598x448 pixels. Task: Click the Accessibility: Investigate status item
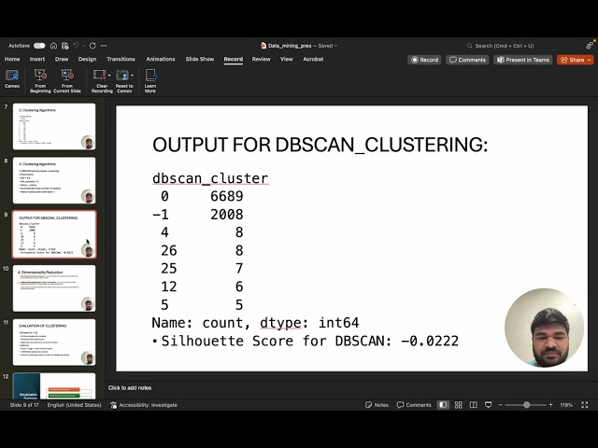[144, 405]
